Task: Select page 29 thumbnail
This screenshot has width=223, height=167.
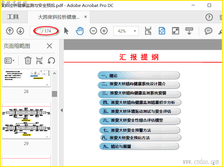Action: 26,121
